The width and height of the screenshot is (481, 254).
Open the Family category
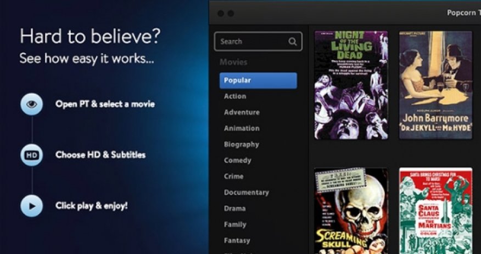pos(235,224)
